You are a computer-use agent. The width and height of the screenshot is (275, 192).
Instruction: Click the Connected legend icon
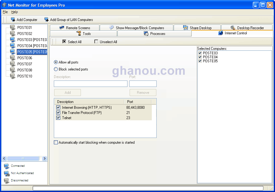(6, 166)
